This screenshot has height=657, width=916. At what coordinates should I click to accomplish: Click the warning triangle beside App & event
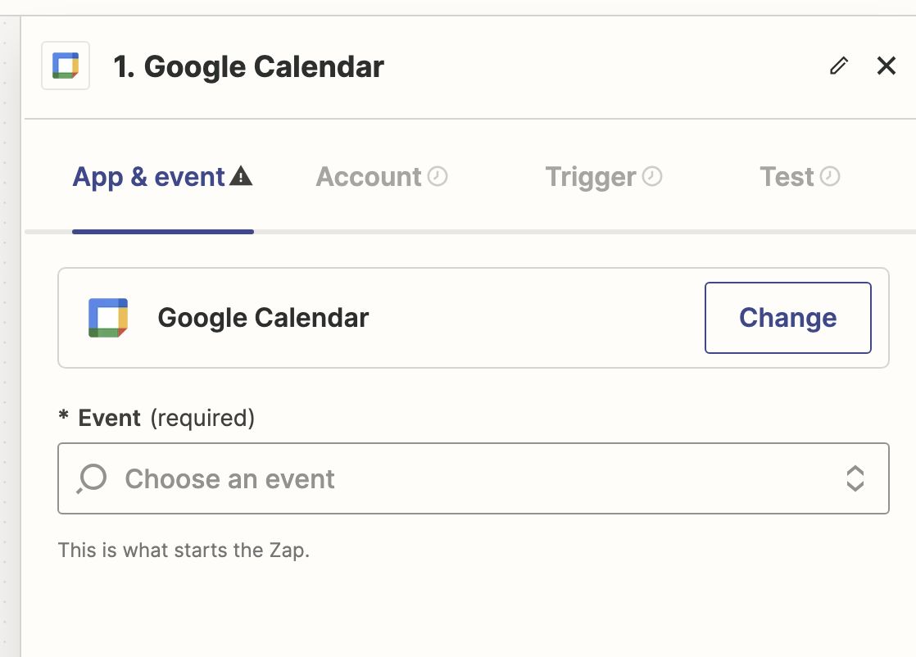coord(242,174)
